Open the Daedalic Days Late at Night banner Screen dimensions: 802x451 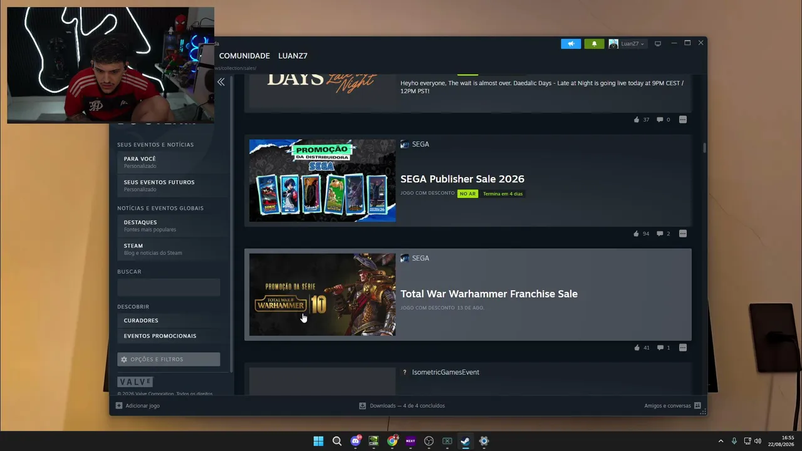(x=322, y=91)
